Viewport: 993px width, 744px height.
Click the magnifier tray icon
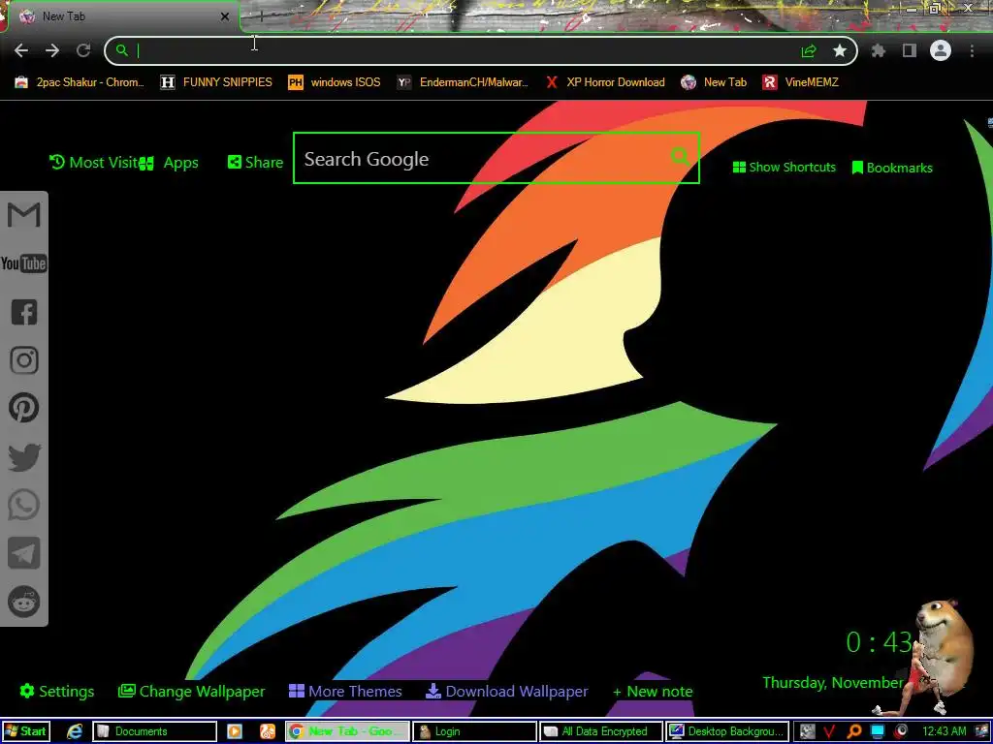tap(853, 731)
